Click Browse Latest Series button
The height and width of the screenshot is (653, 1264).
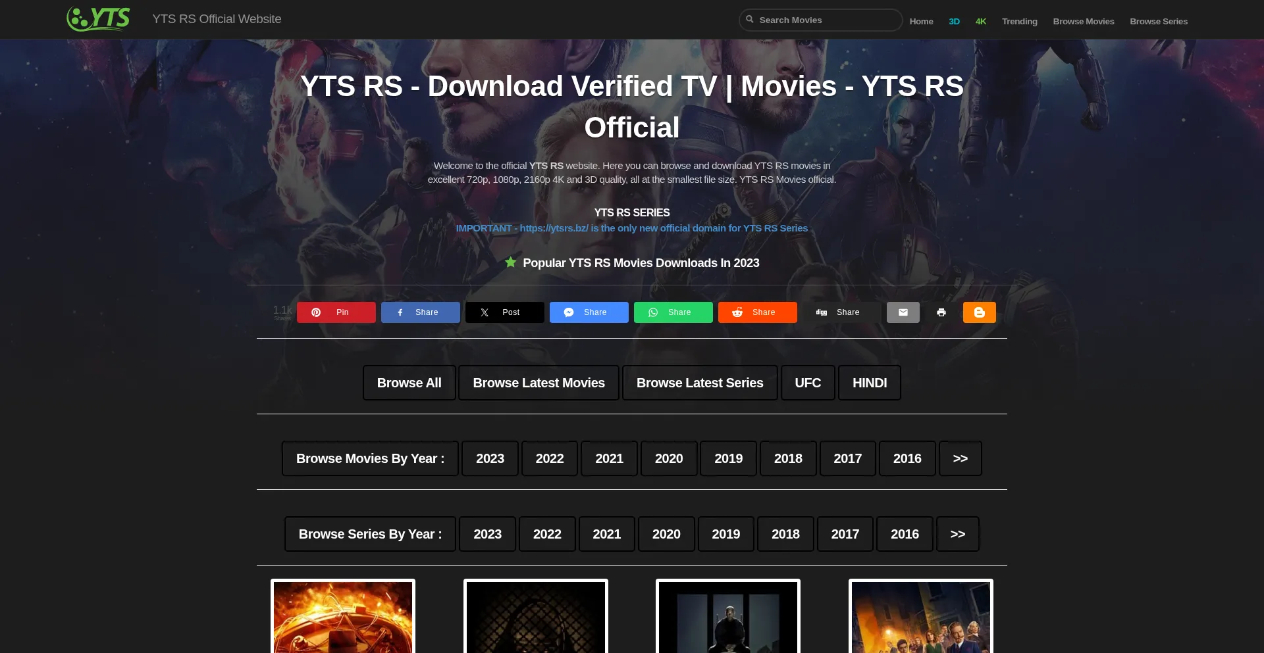tap(700, 383)
